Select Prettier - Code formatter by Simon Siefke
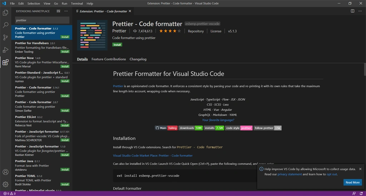The image size is (366, 196). point(42,106)
